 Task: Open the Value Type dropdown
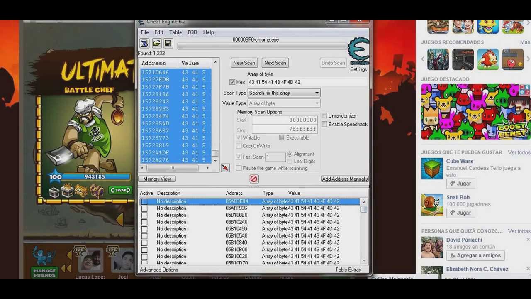click(284, 103)
